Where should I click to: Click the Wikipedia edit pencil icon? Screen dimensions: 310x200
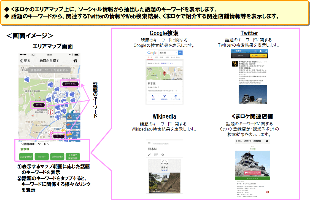click(149, 155)
